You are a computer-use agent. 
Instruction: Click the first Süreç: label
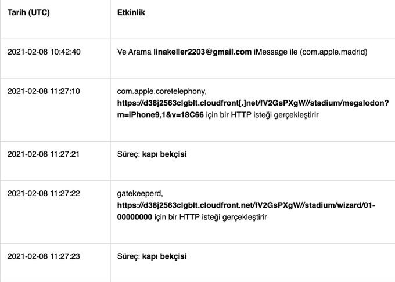point(128,154)
